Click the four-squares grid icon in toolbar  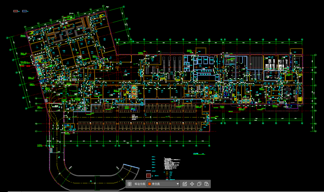[x=129, y=184]
